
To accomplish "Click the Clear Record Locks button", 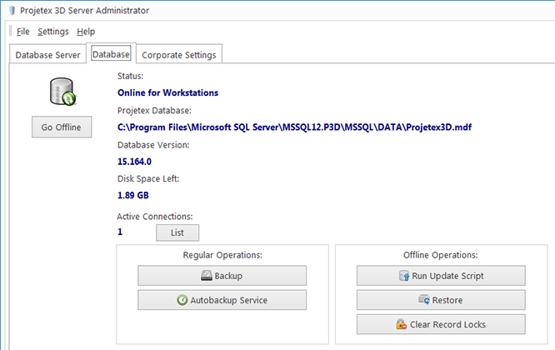I will (x=441, y=324).
